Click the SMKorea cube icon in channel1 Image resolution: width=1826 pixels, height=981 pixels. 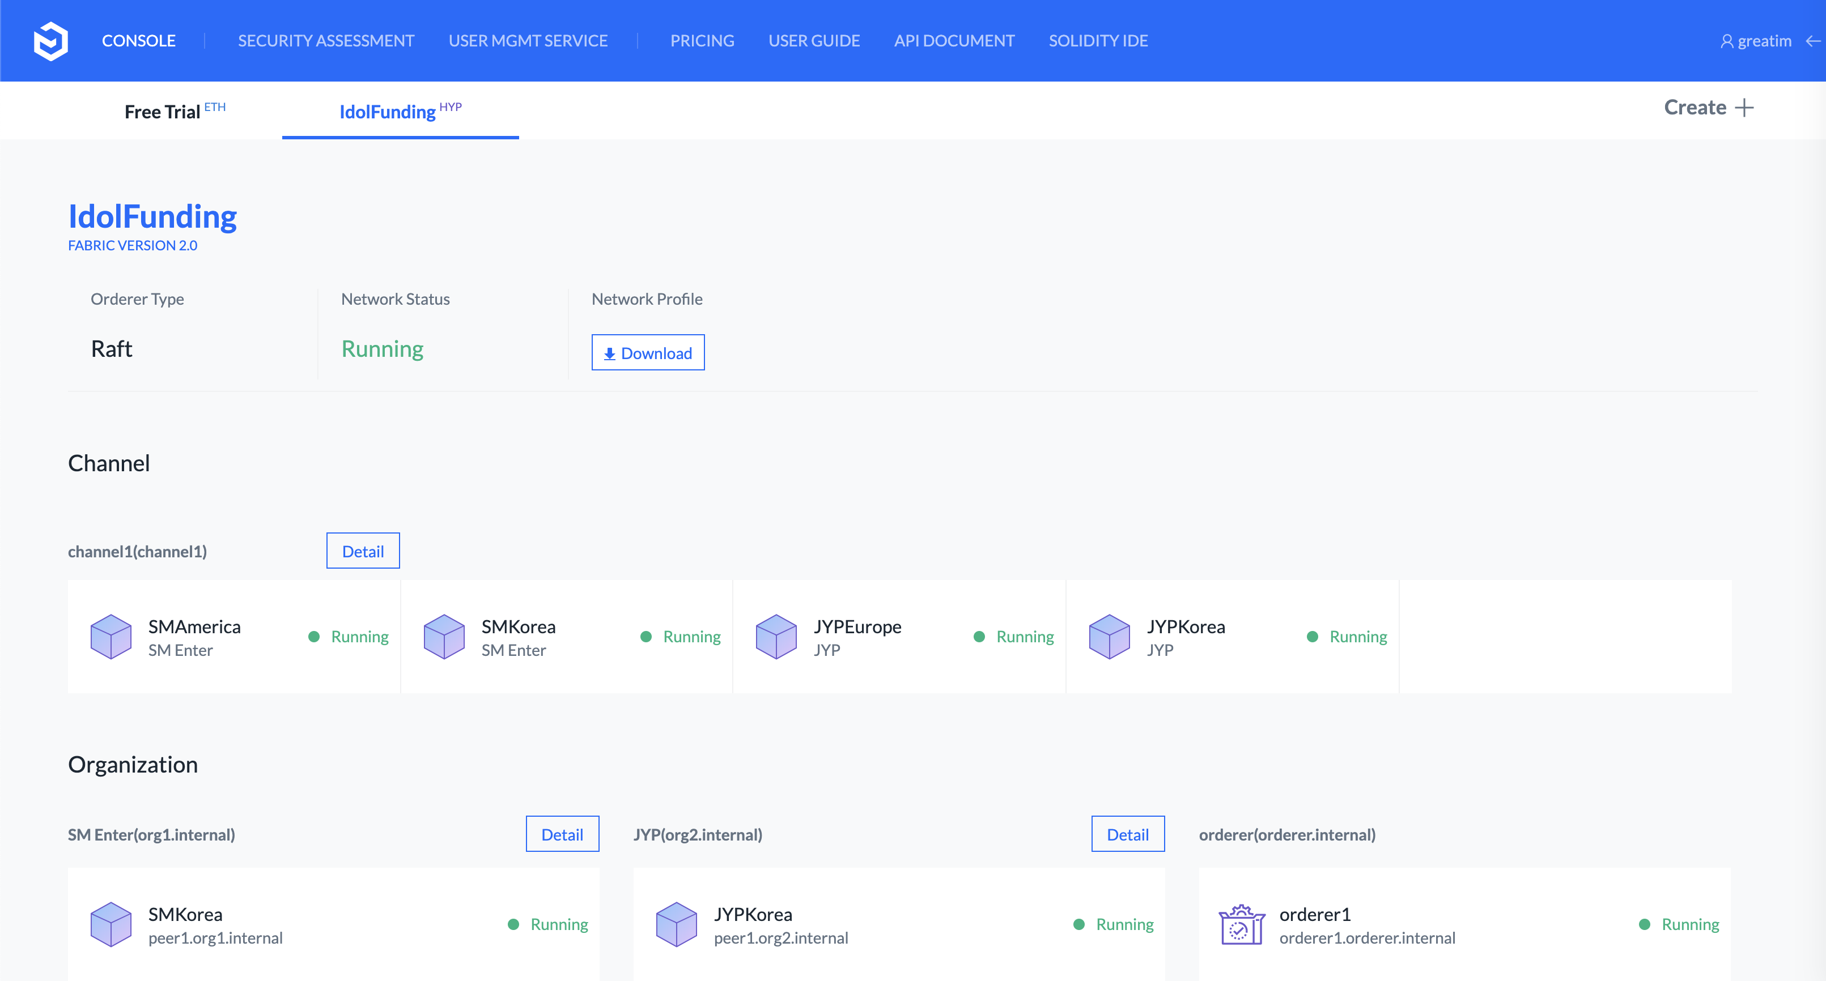(x=444, y=636)
